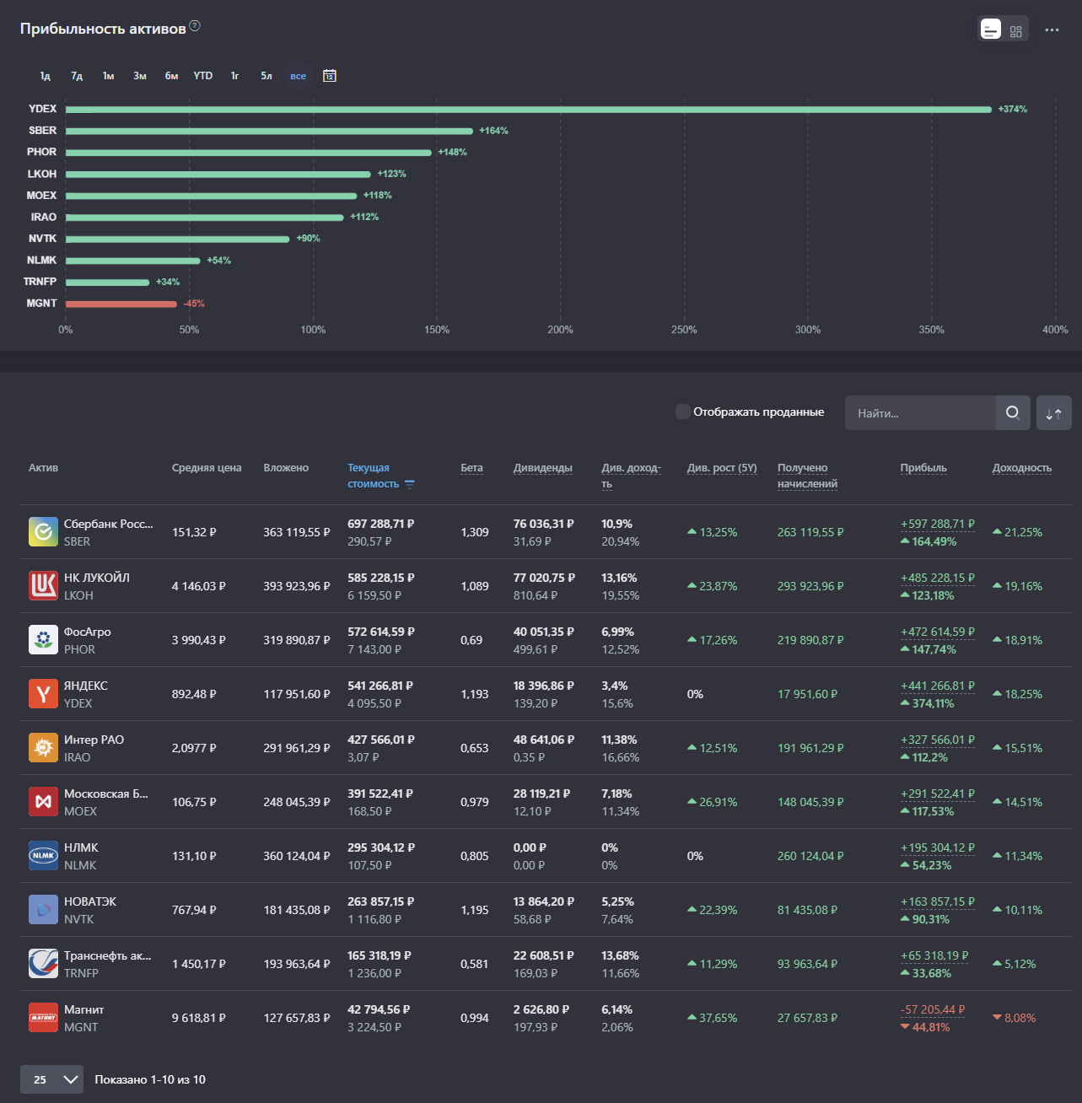1082x1103 pixels.
Task: Click the magnifier search button
Action: click(x=1013, y=413)
